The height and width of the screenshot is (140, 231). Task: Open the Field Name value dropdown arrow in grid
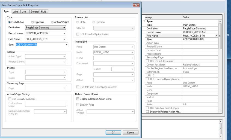pyautogui.click(x=217, y=36)
